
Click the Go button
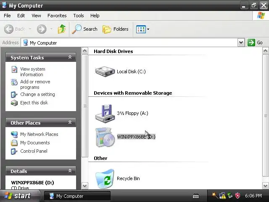tap(255, 43)
